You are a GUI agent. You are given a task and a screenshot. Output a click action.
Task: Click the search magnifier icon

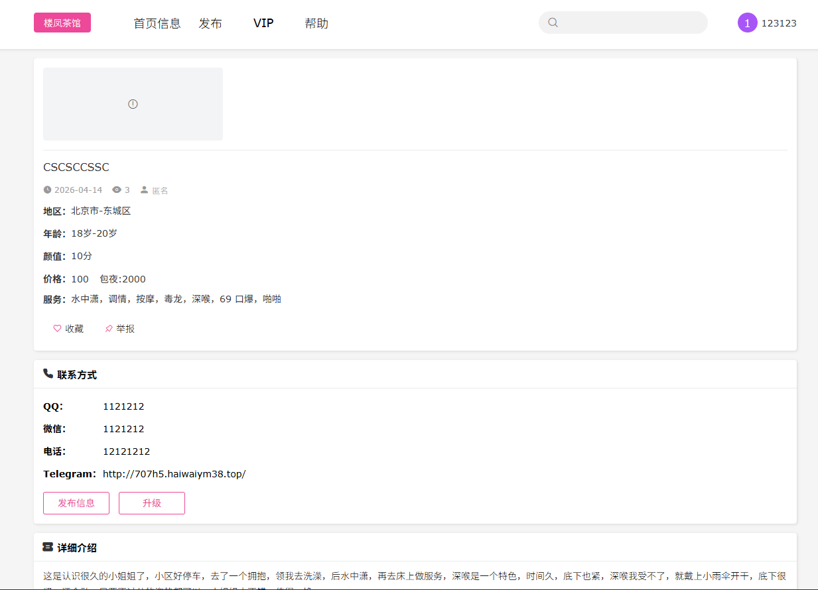[553, 23]
